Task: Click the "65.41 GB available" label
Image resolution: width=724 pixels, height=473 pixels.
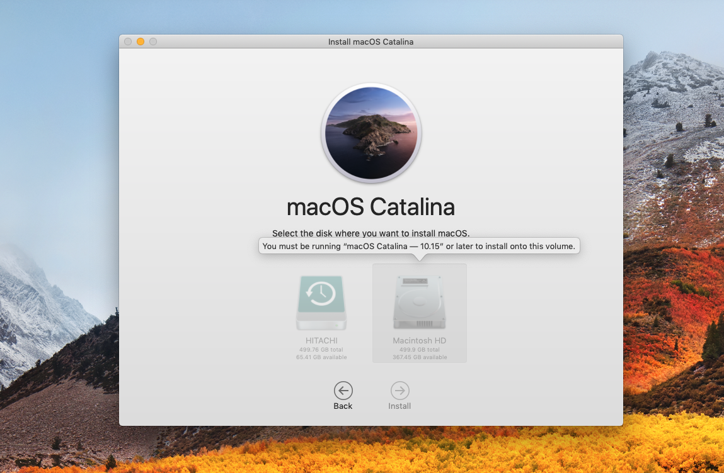Action: pos(321,357)
